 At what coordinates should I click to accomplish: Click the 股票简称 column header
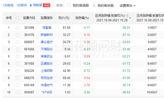pyautogui.click(x=47, y=18)
